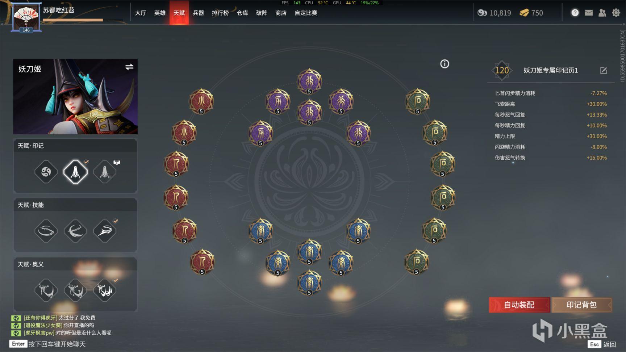The height and width of the screenshot is (352, 626).
Task: Click the help question mark icon
Action: pyautogui.click(x=575, y=13)
